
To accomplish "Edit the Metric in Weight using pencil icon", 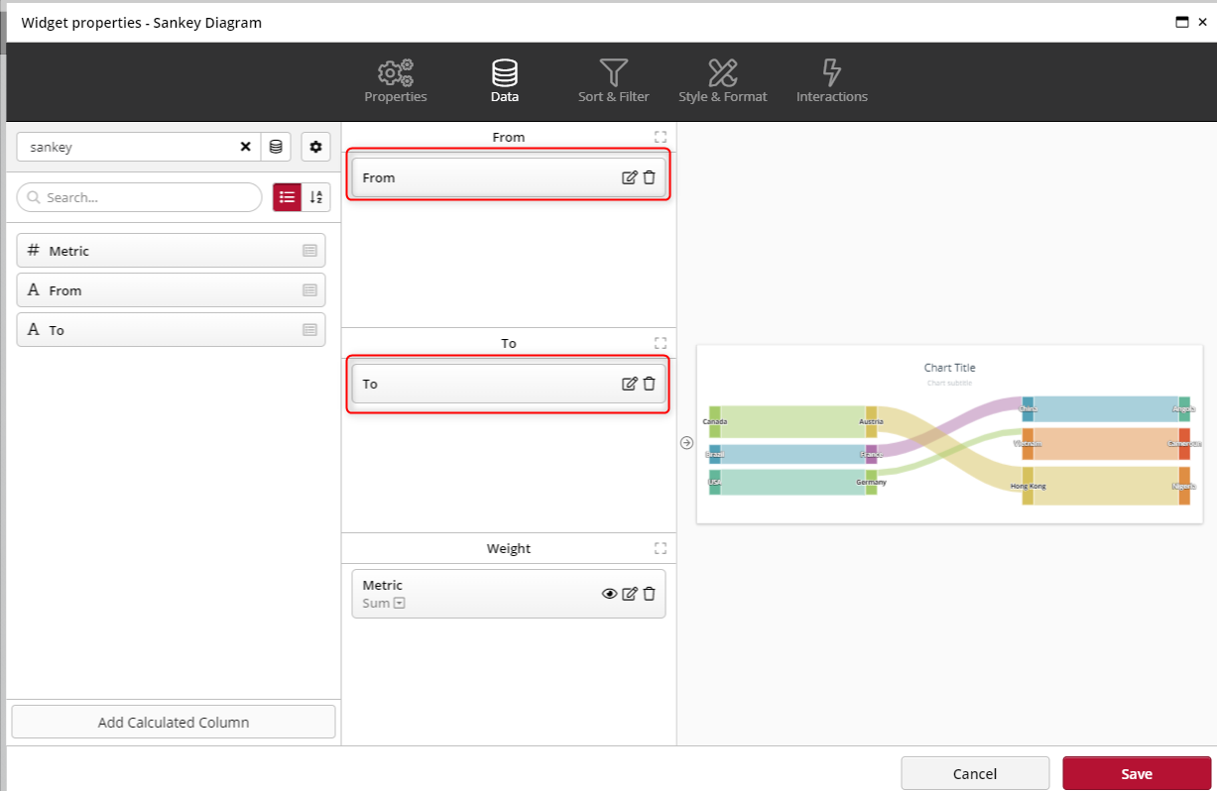I will [630, 593].
